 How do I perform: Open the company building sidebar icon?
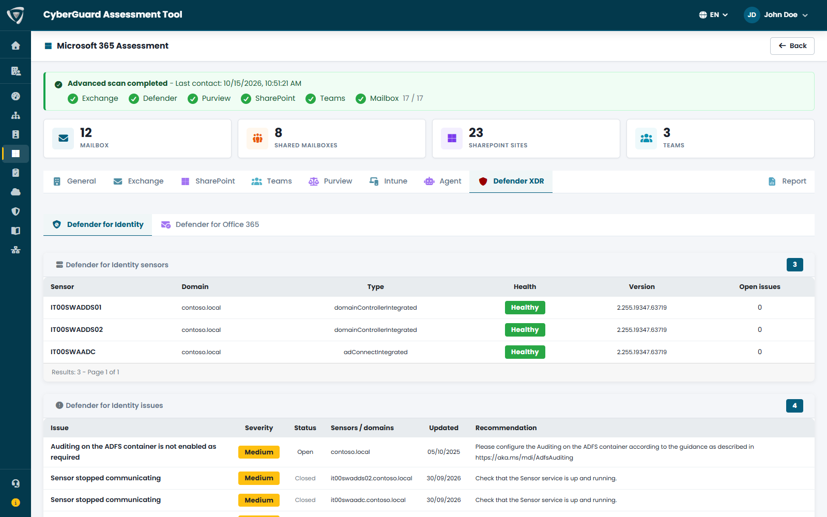[16, 71]
